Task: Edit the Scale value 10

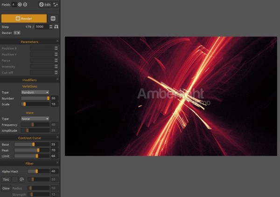Action: 55,104
